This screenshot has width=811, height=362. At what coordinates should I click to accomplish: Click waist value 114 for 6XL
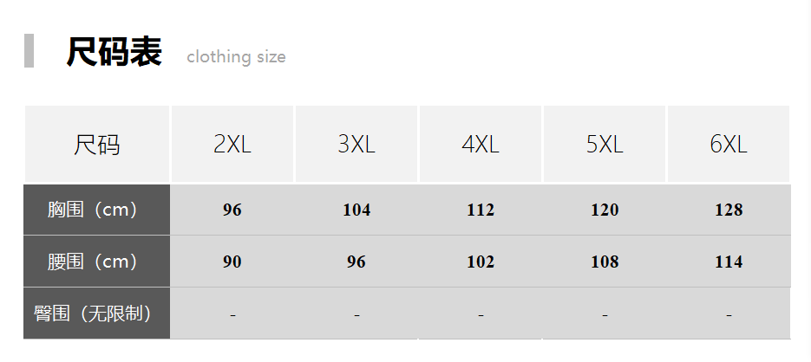click(x=729, y=262)
